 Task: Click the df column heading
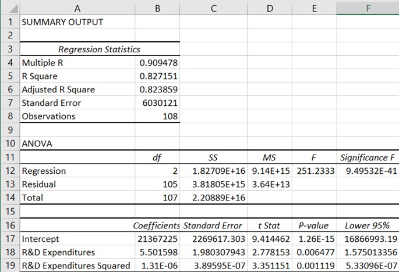(157, 158)
